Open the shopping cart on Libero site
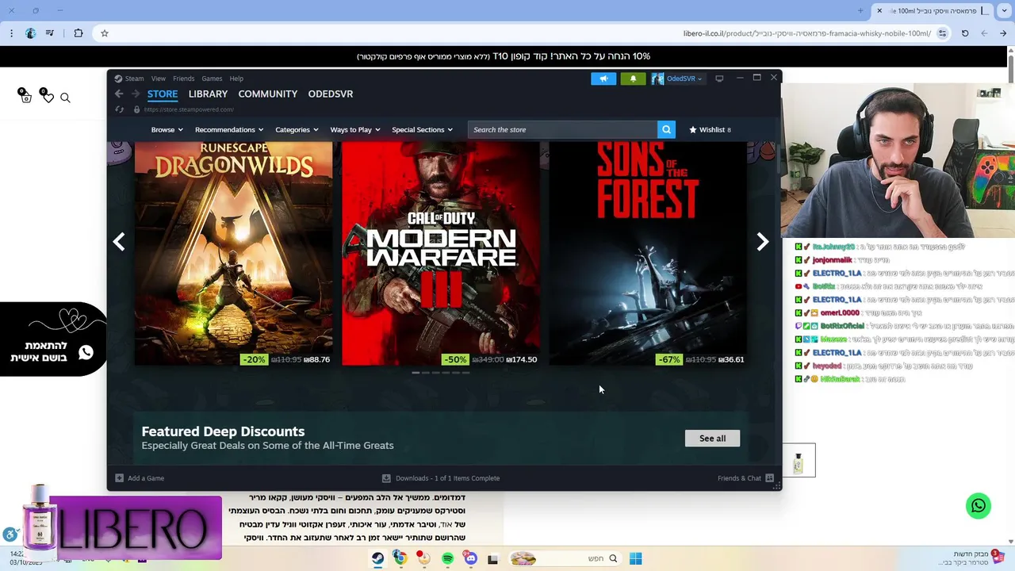 coord(25,97)
